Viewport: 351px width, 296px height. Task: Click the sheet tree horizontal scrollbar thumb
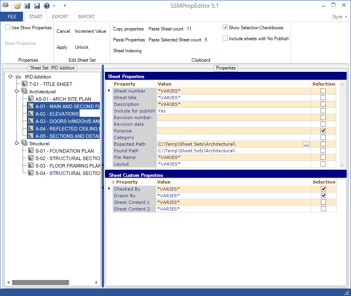pos(40,282)
